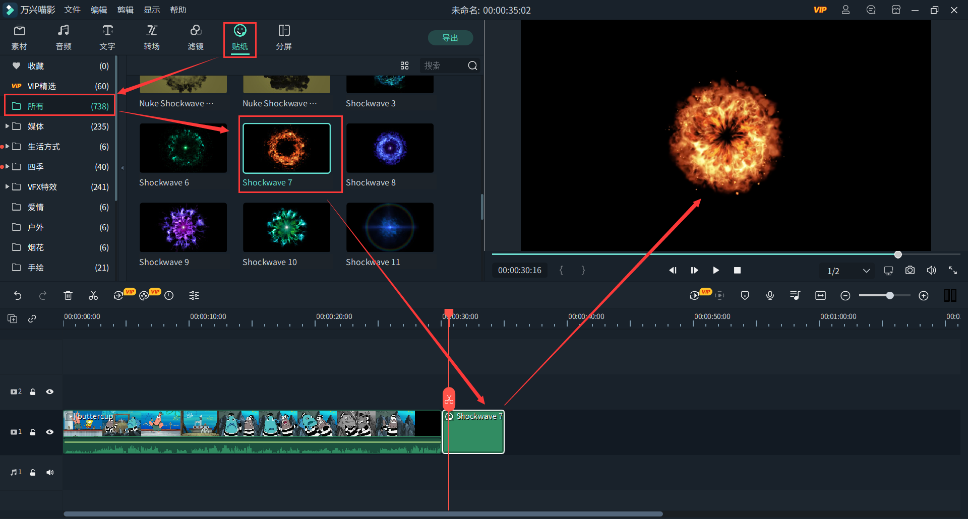This screenshot has width=968, height=519.
Task: Expand the 媒体 folder in sidebar
Action: point(8,126)
